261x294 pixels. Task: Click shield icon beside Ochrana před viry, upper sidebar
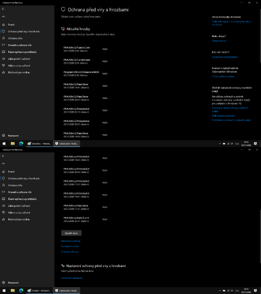coord(3,31)
